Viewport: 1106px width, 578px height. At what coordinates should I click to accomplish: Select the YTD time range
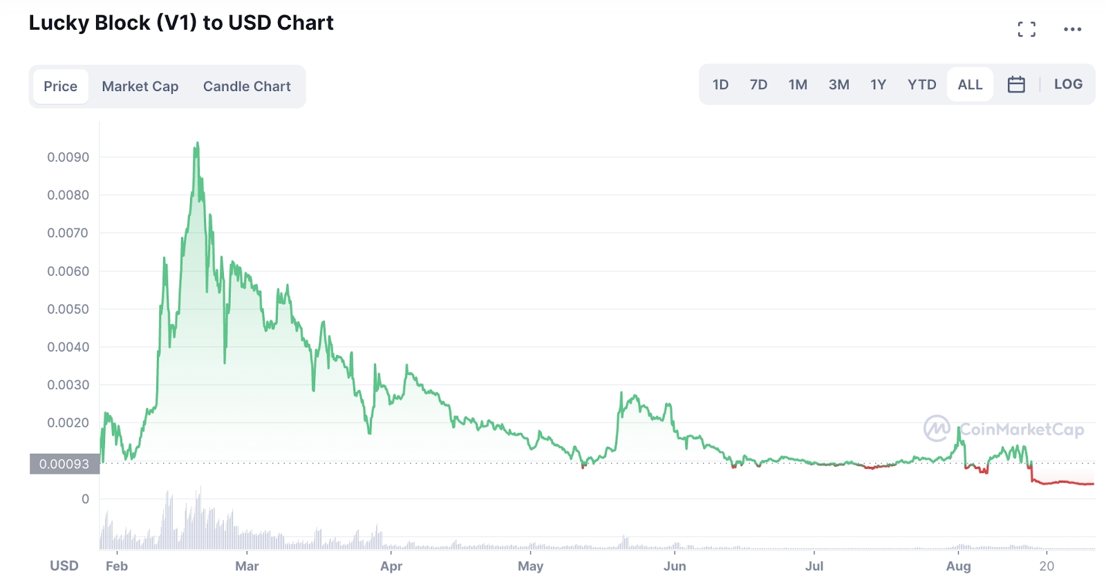921,84
